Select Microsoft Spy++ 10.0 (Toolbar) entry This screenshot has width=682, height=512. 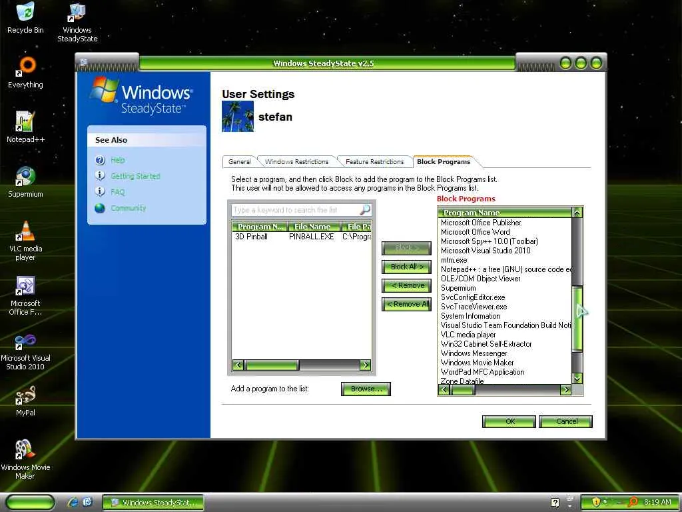click(490, 241)
